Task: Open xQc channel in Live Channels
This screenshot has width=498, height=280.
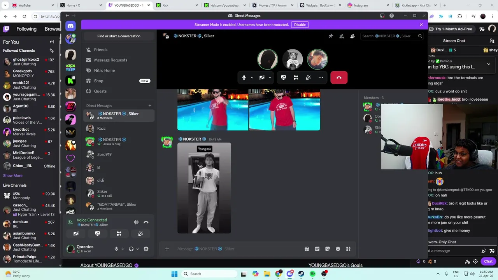Action: point(30,196)
